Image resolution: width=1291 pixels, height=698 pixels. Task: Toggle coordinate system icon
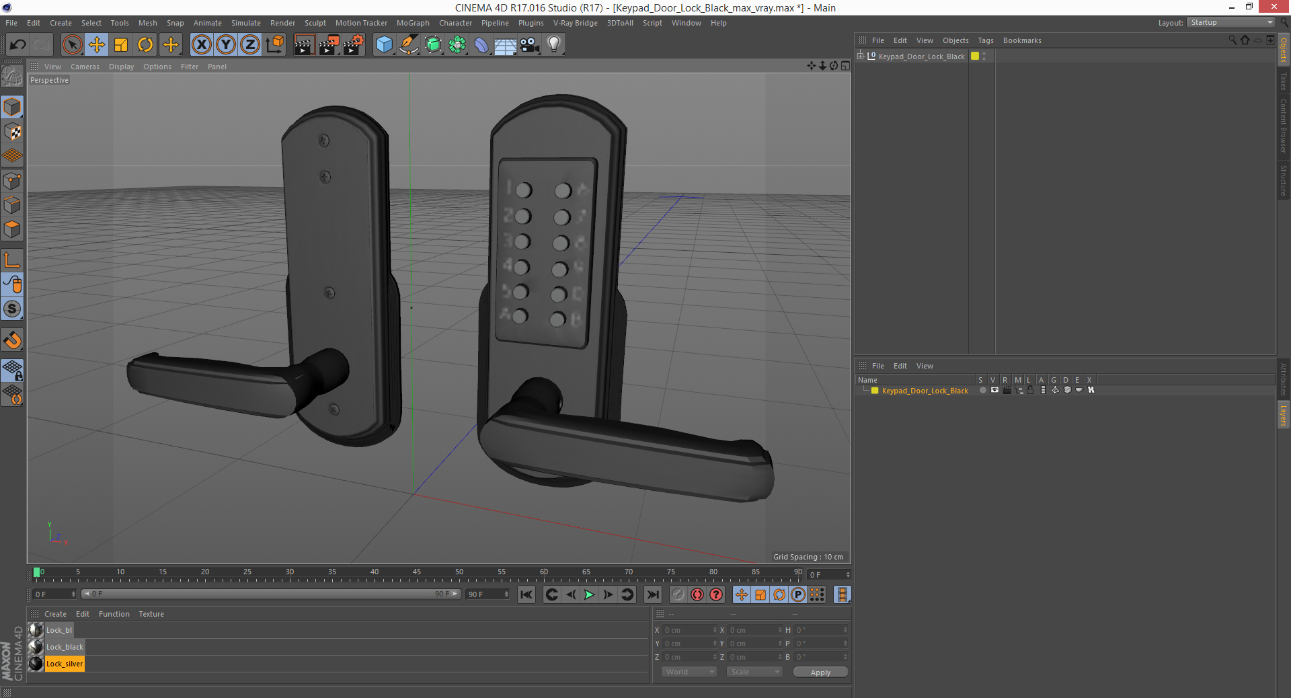(274, 45)
